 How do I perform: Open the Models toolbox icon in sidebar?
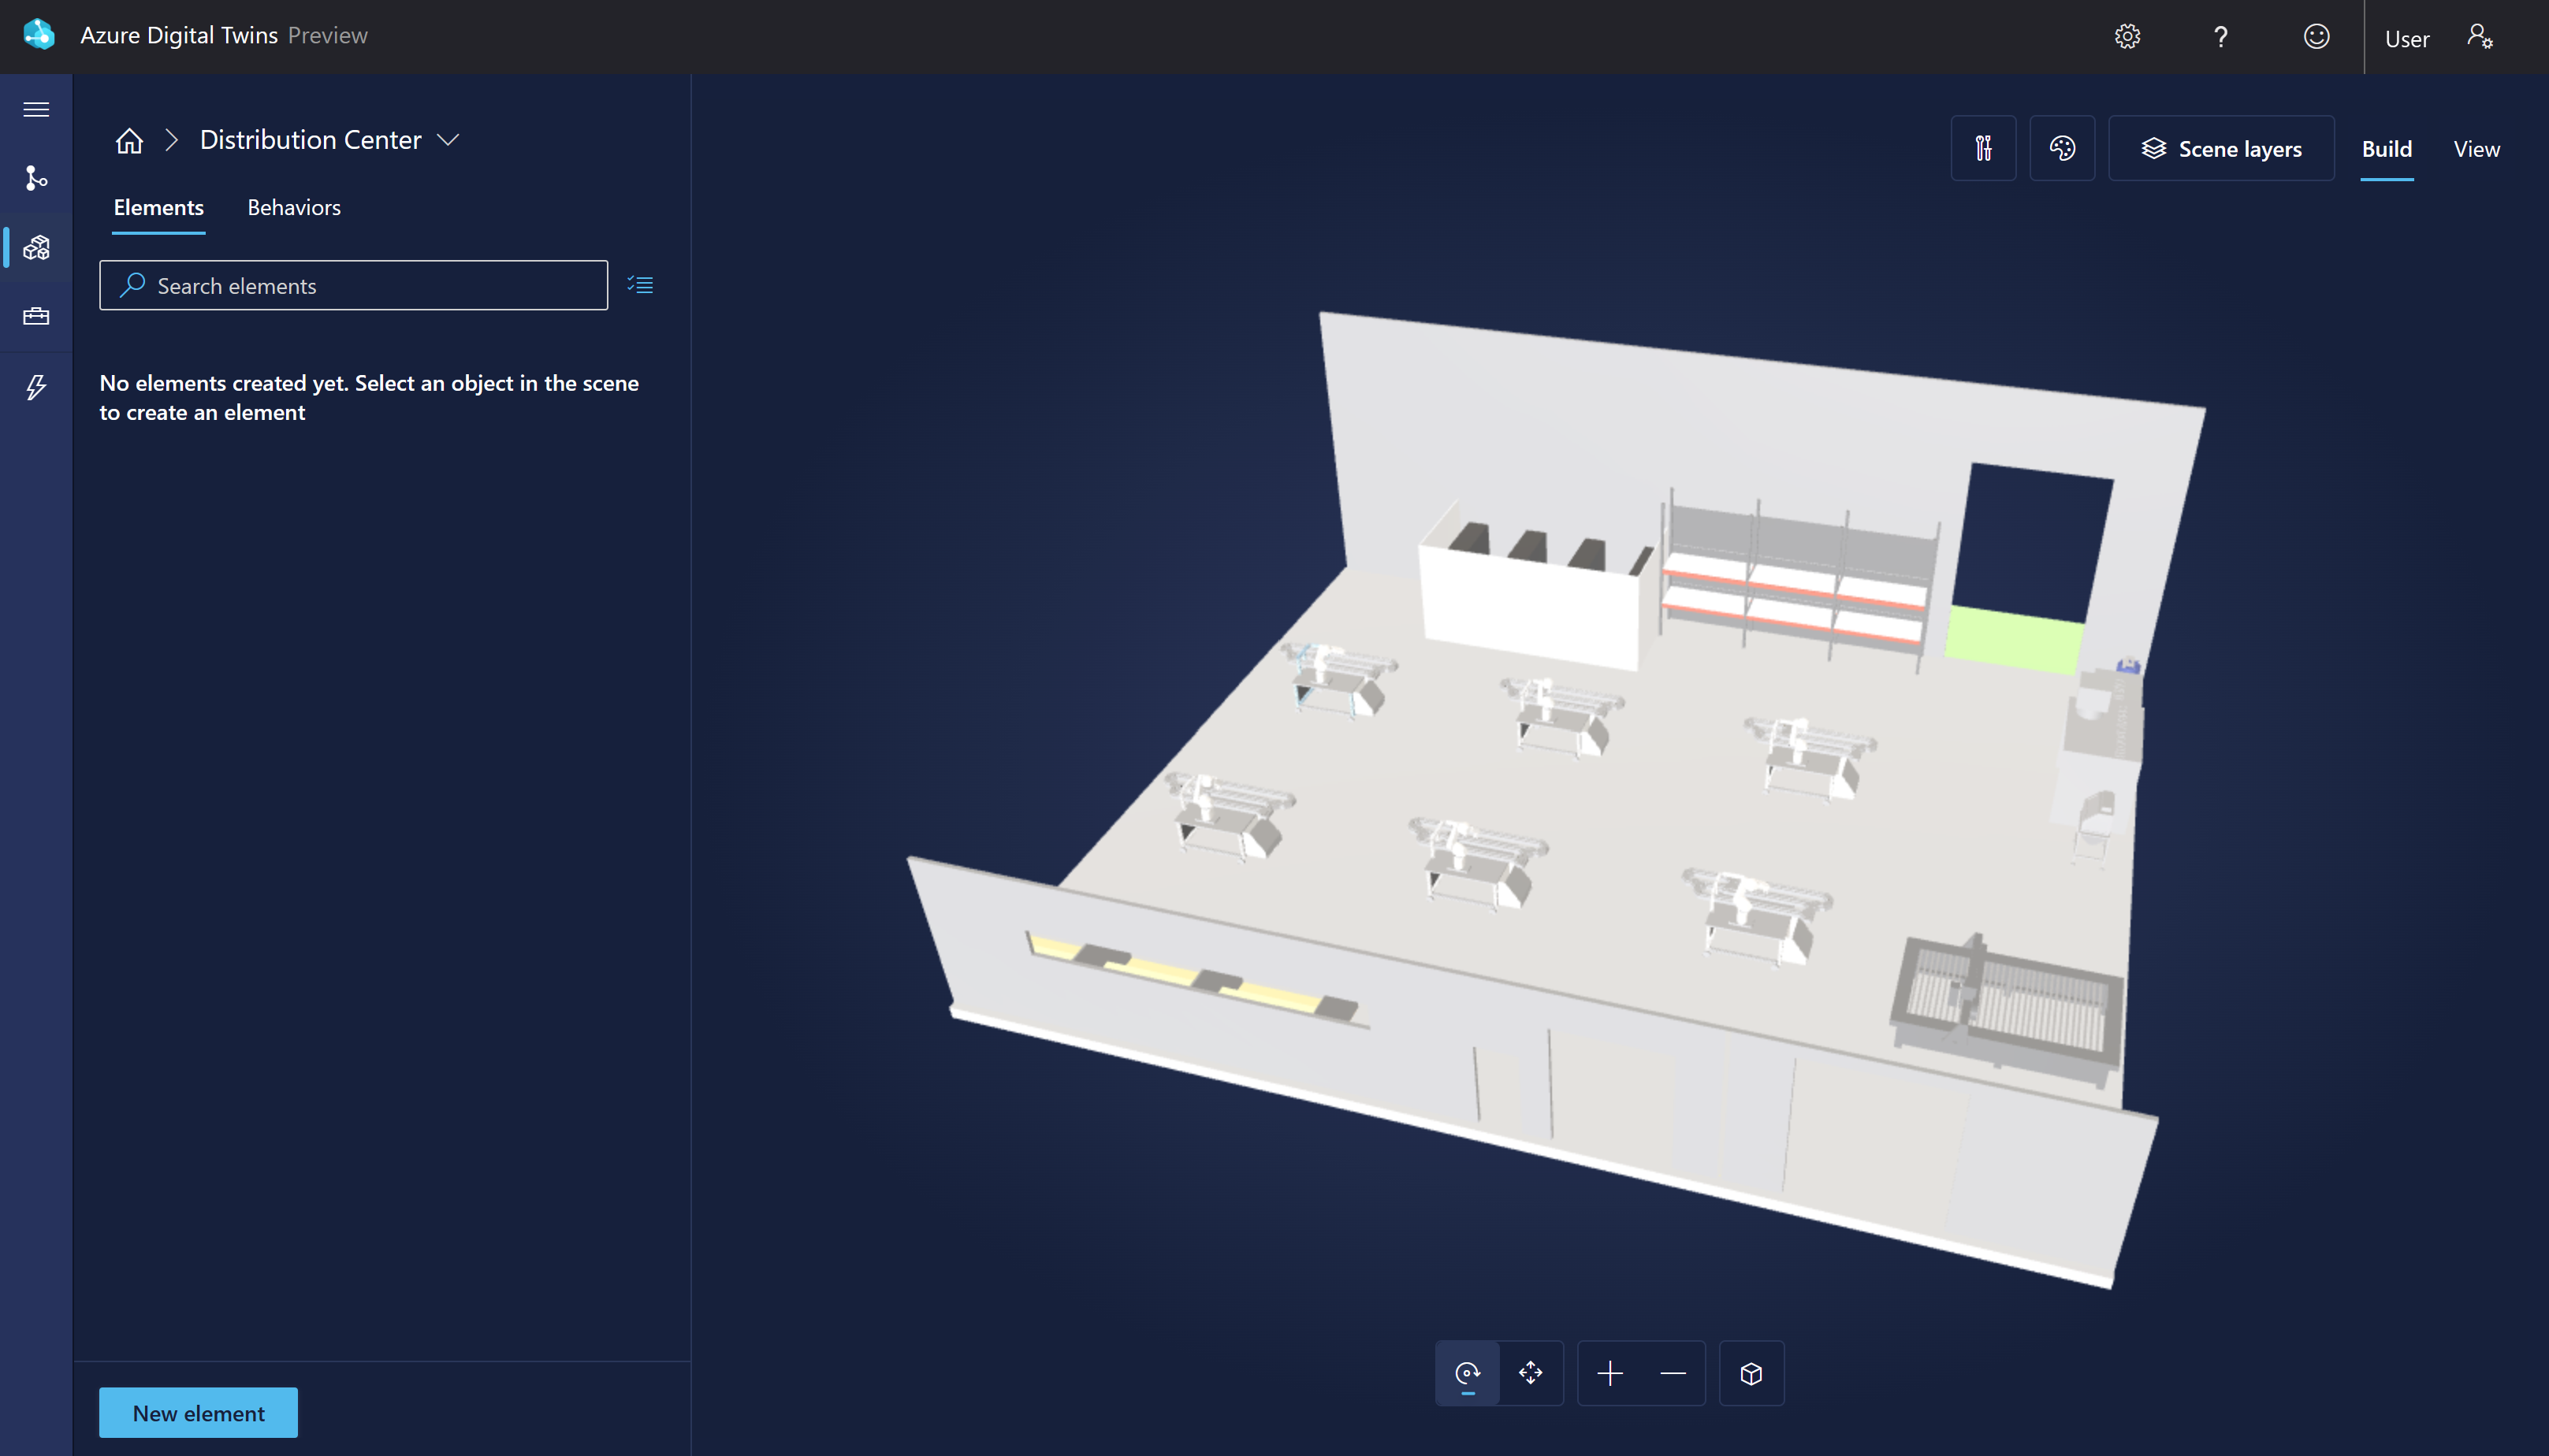point(35,317)
